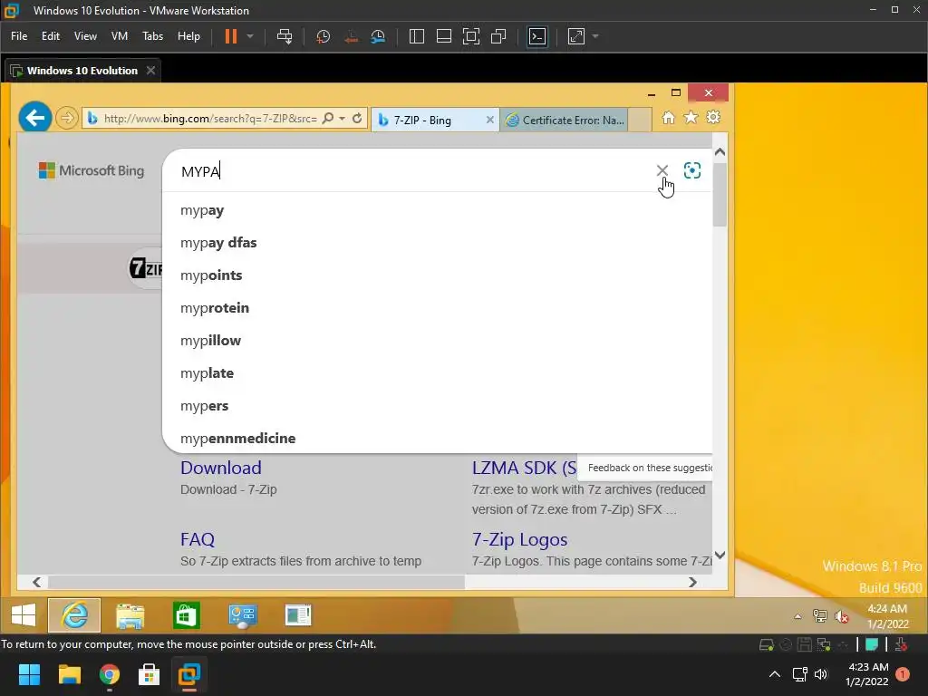Select the mypay dfas suggestion
The width and height of the screenshot is (928, 696).
438,243
